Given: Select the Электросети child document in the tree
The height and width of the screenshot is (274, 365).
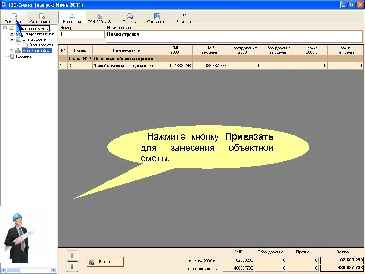Looking at the screenshot, I should tap(41, 45).
